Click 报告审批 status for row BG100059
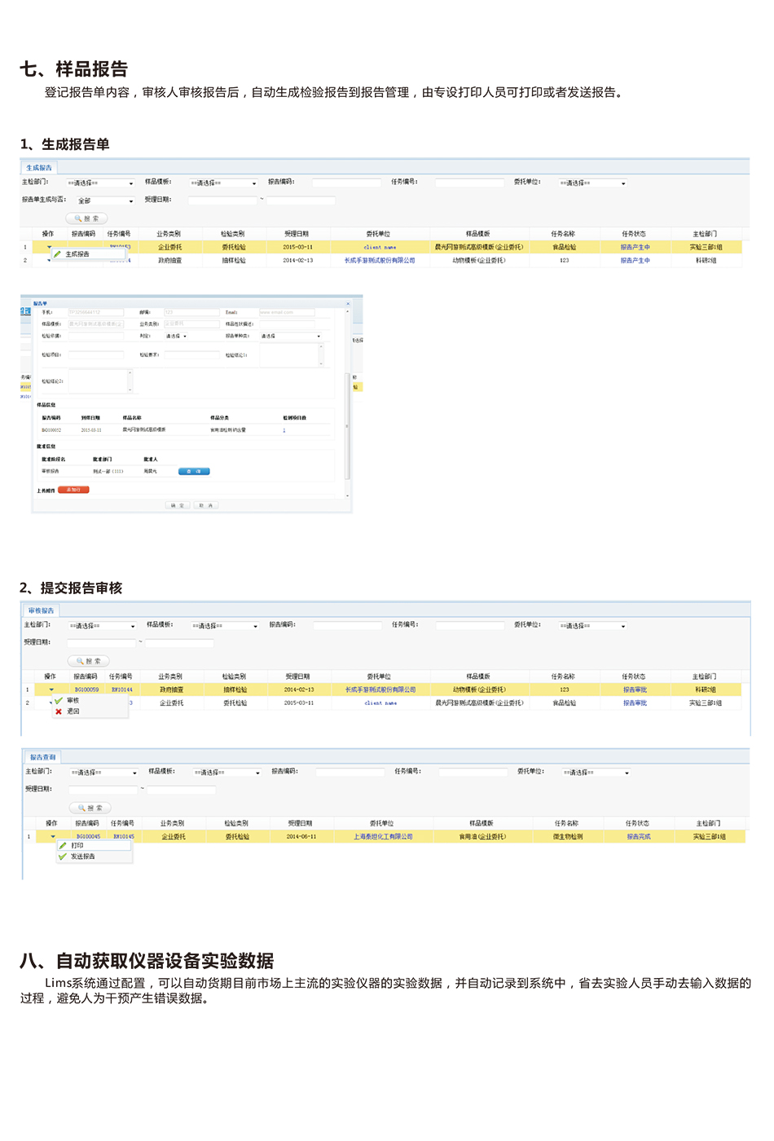The height and width of the screenshot is (1141, 774). pyautogui.click(x=635, y=689)
